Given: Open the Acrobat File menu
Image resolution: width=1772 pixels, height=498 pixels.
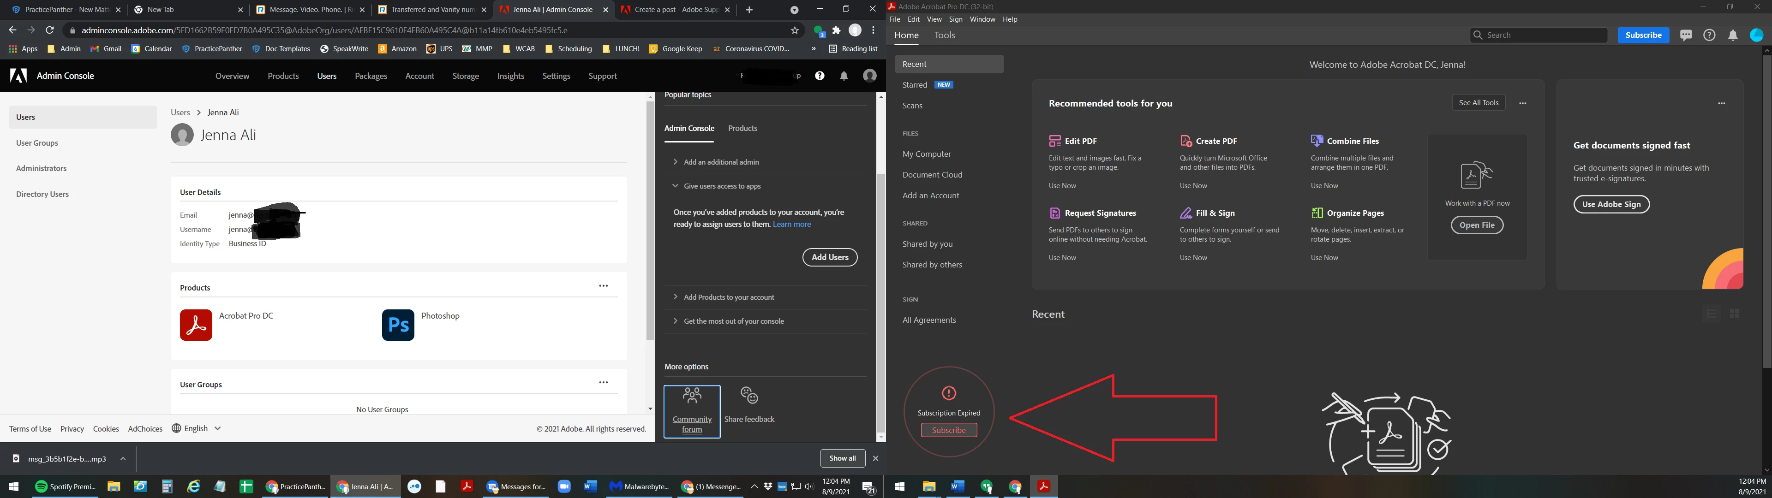Looking at the screenshot, I should [x=895, y=19].
